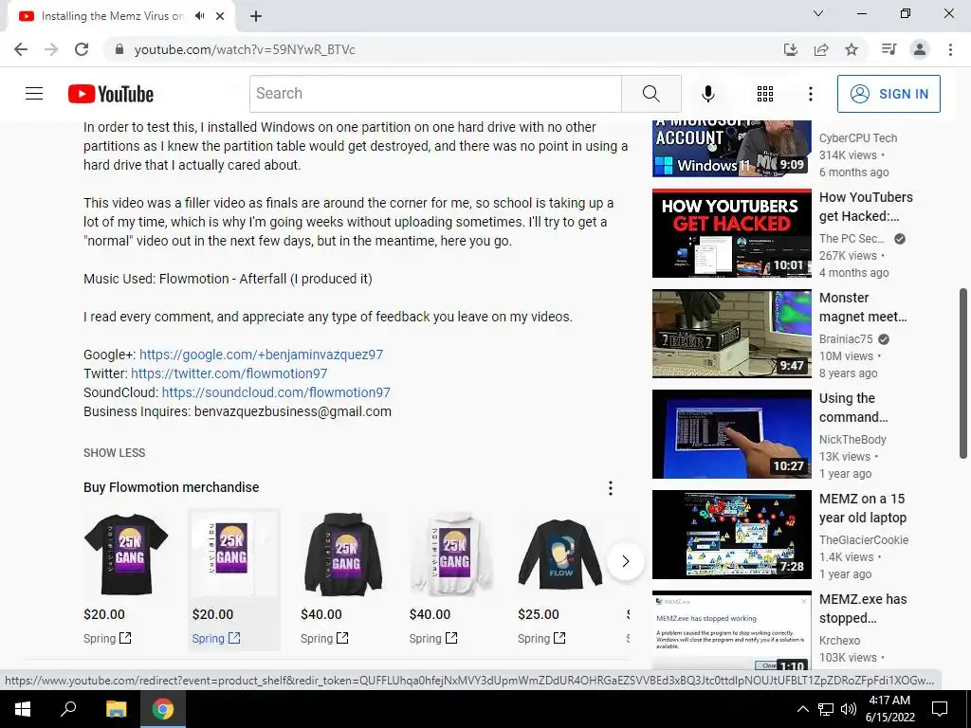971x728 pixels.
Task: Click the Chrome icon in the taskbar
Action: point(163,709)
